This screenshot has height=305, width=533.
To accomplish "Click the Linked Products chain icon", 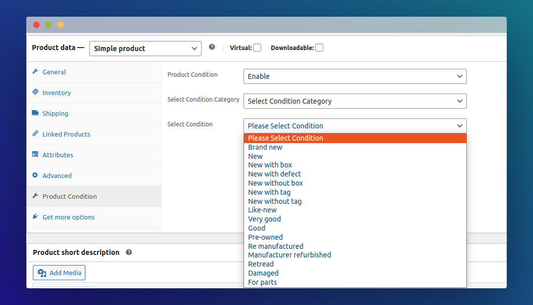I will [x=35, y=134].
